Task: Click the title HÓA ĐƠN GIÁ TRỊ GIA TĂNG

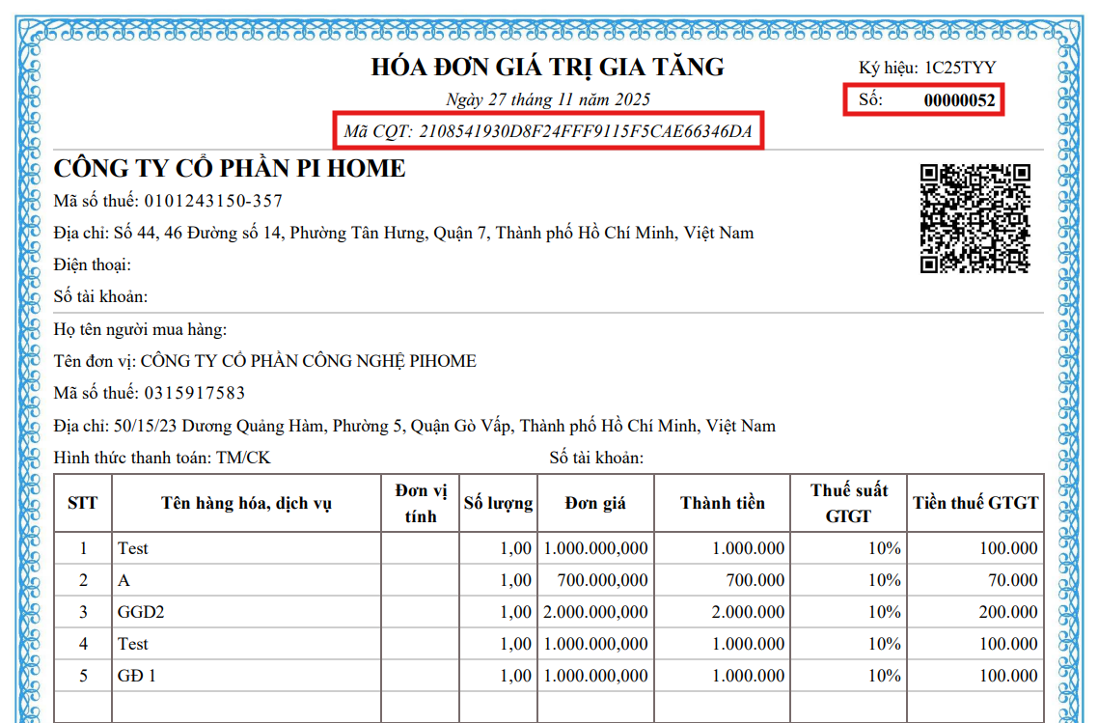Action: (x=547, y=68)
